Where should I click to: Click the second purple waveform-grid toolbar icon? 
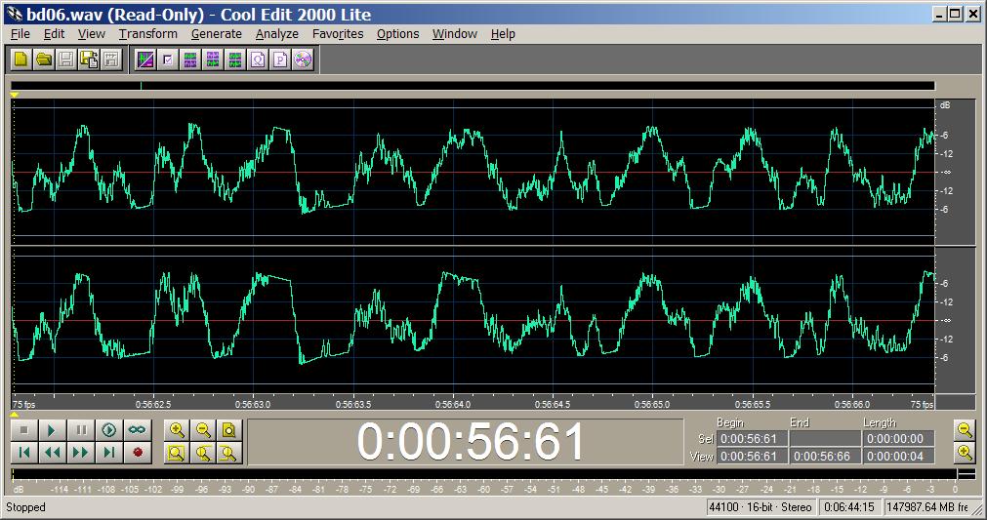coord(213,60)
